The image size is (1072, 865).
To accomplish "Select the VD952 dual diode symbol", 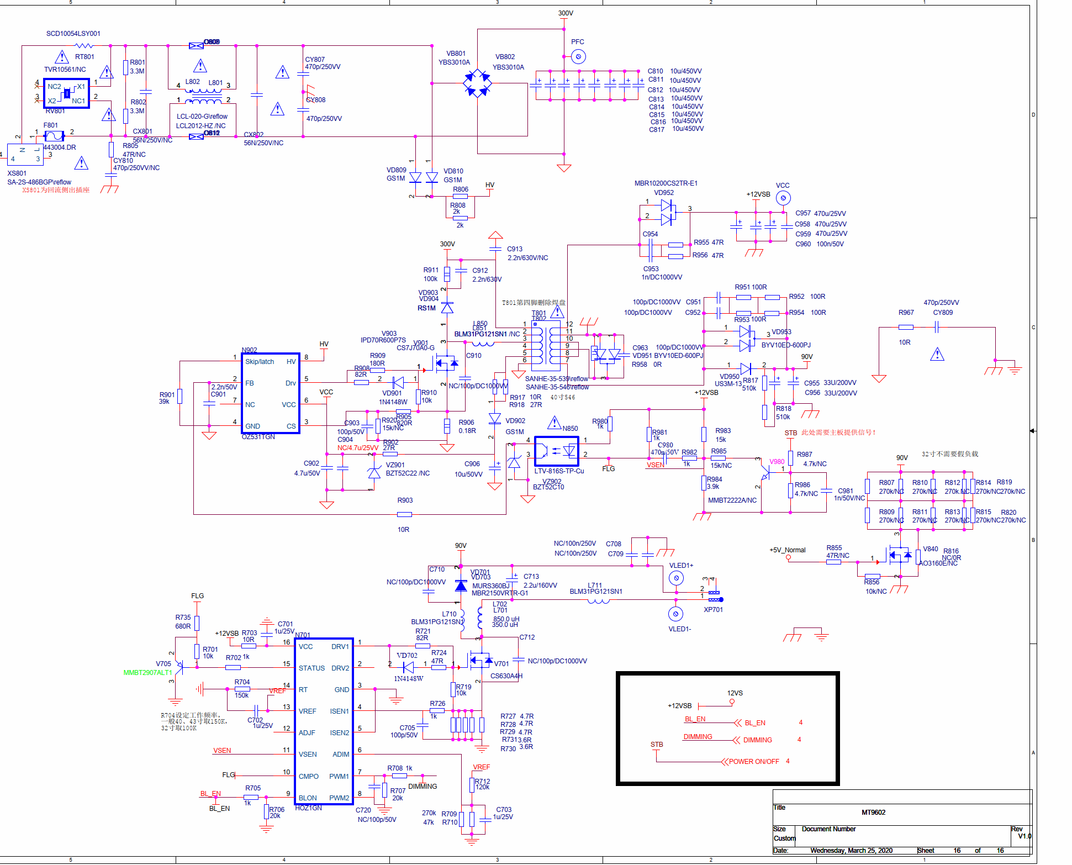I will [667, 213].
